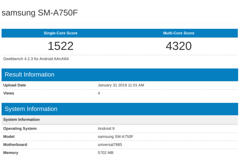Click the 5702 MB memory value

point(106,153)
